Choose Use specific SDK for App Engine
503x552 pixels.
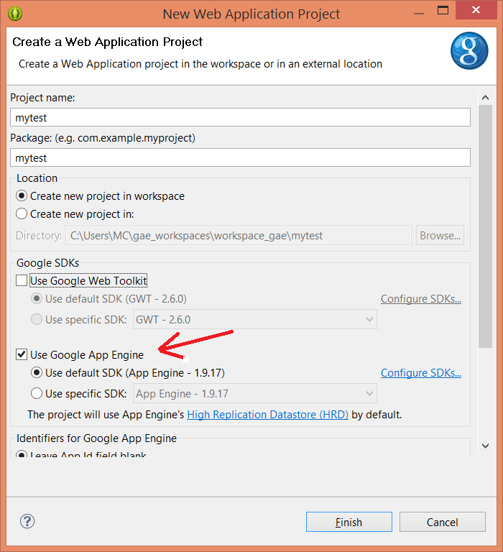click(x=37, y=393)
